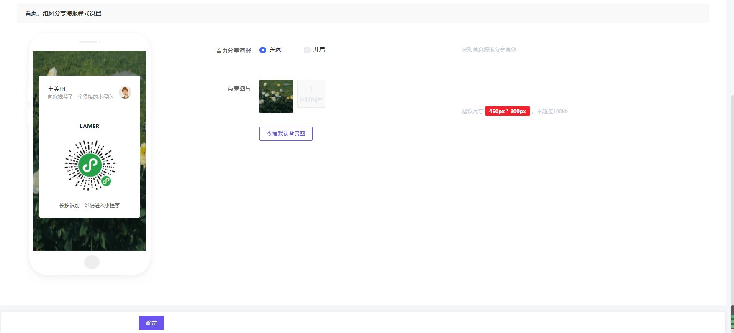Click the 只对首页海报分享有效 hint text

[489, 49]
